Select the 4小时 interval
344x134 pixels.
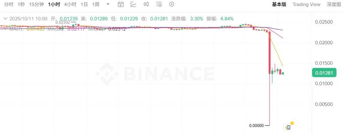click(x=70, y=4)
